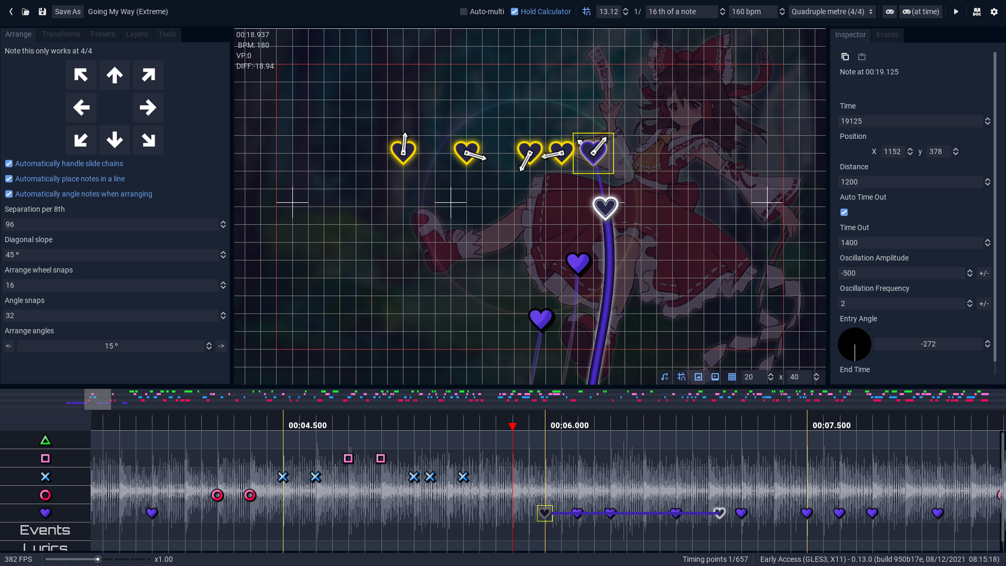Screen dimensions: 1006x566
Task: Click the Save As button
Action: pyautogui.click(x=68, y=12)
